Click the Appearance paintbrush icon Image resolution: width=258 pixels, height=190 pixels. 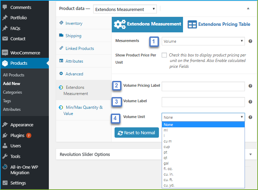click(x=5, y=125)
